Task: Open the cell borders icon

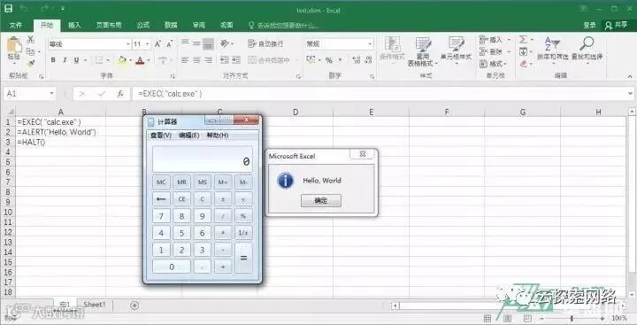Action: point(99,60)
